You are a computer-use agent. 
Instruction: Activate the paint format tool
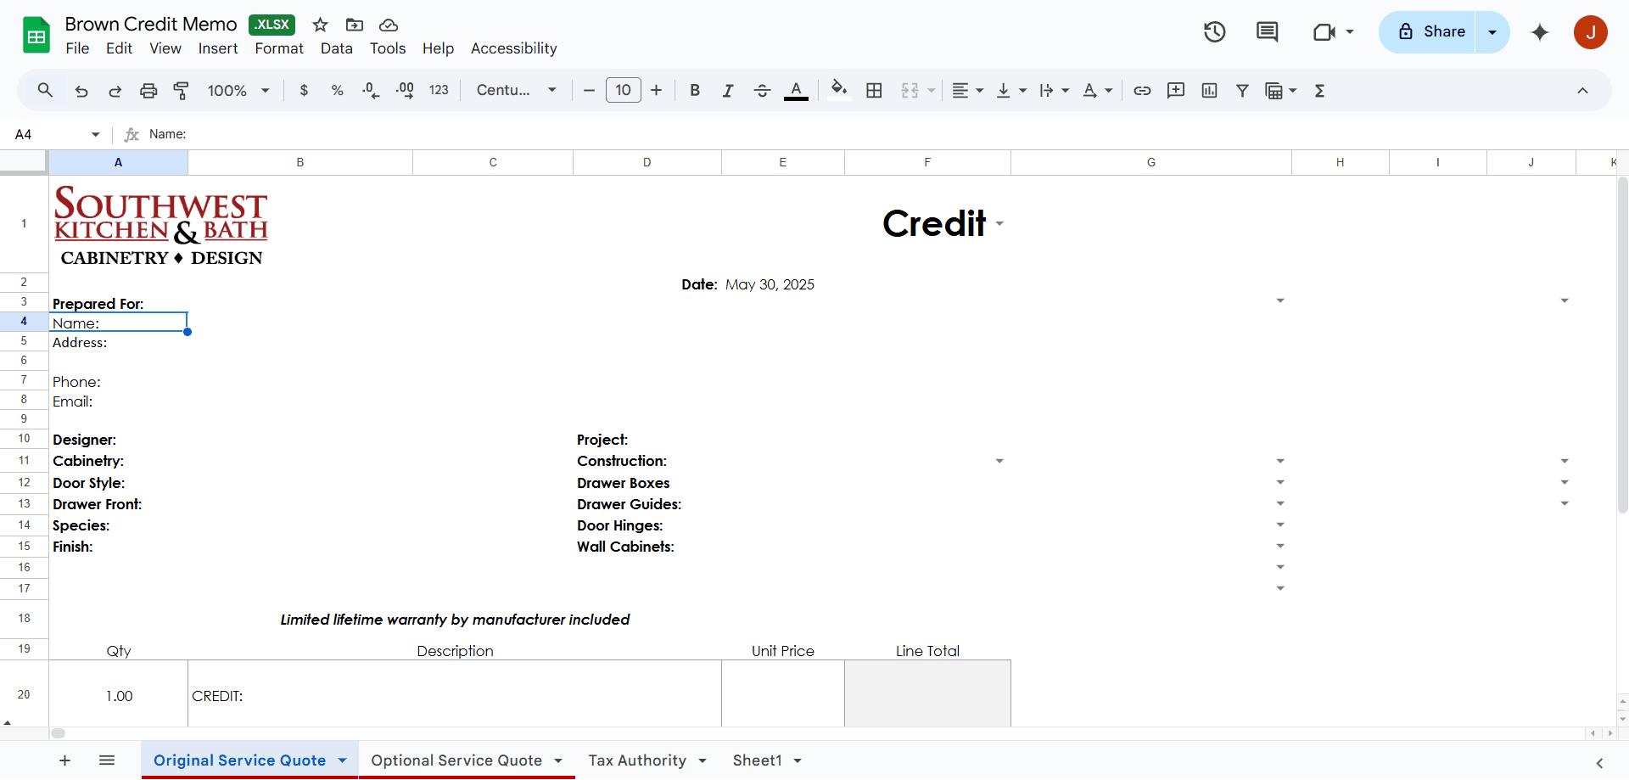181,90
